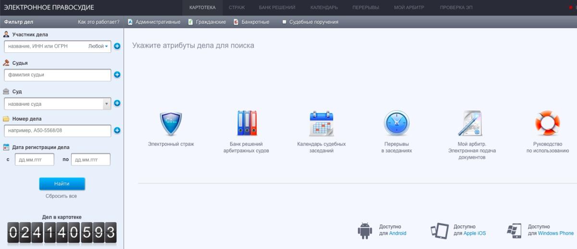Click the Банк решений binders icon
Viewport: 577px width, 249px height.
tap(247, 124)
